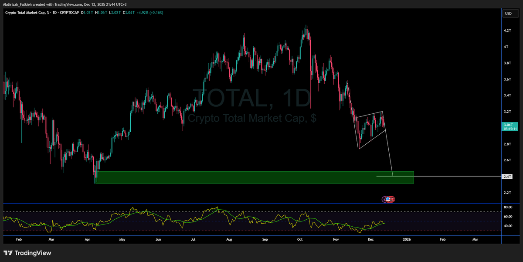The width and height of the screenshot is (523, 262).
Task: Click the Aug label on time axis
Action: (x=229, y=239)
